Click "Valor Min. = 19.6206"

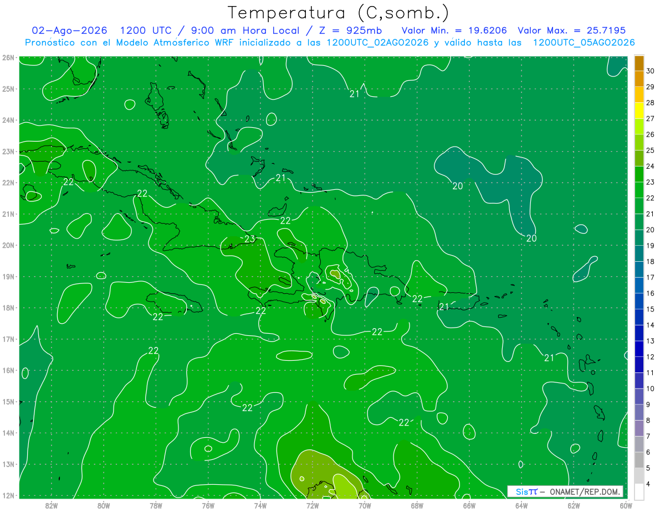(454, 31)
